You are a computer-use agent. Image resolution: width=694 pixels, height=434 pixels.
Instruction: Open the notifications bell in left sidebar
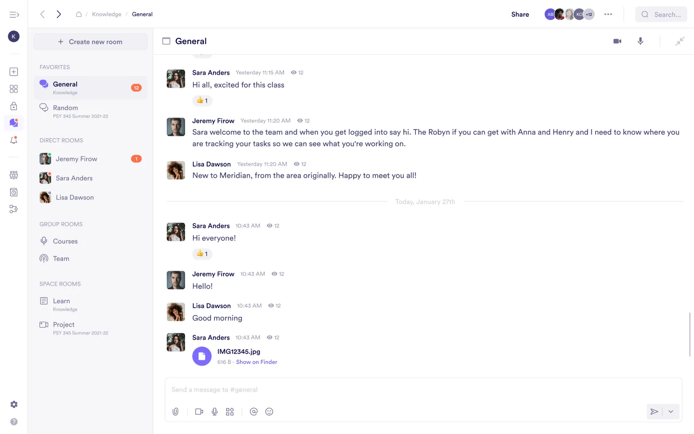13,140
